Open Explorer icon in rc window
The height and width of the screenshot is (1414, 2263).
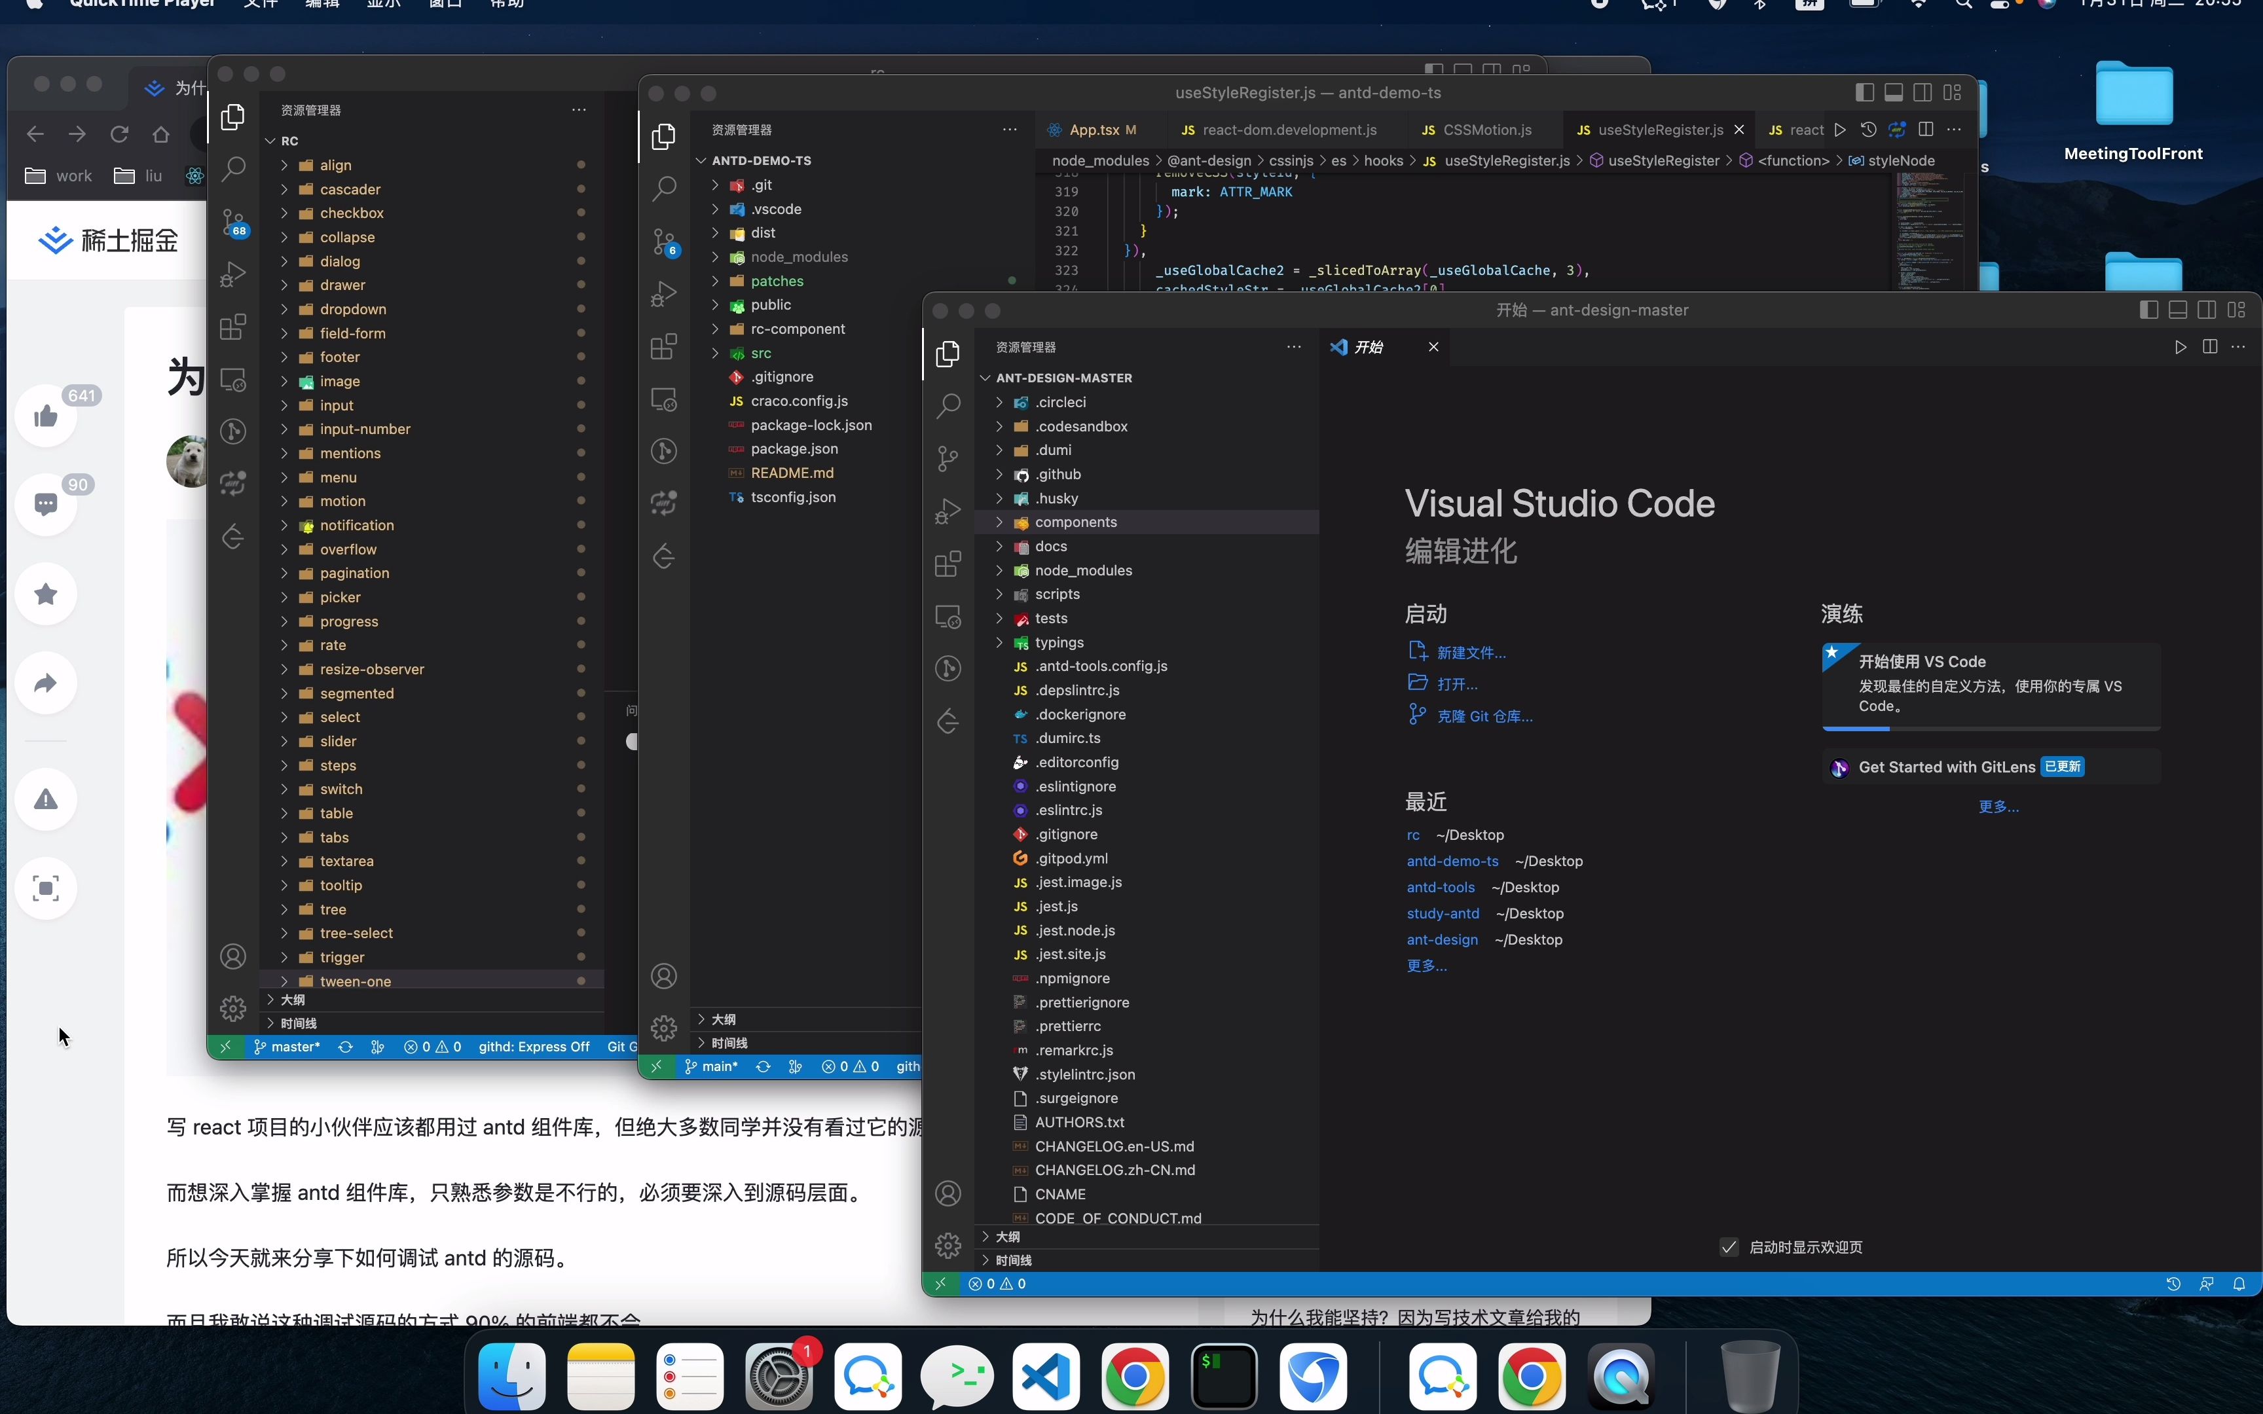coord(233,117)
